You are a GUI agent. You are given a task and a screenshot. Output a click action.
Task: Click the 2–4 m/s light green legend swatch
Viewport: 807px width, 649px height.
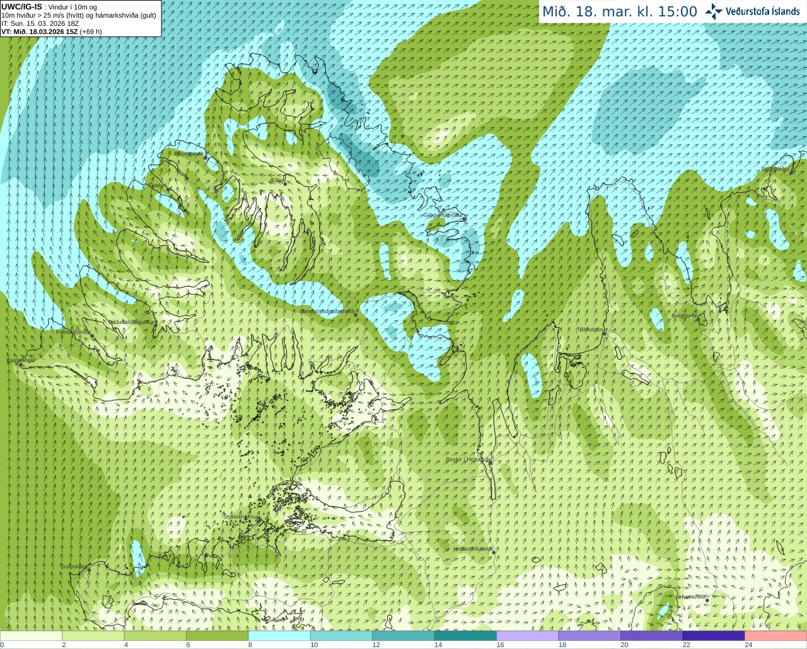(x=93, y=635)
